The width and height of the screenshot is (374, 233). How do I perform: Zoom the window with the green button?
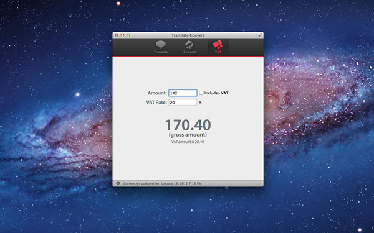(128, 35)
